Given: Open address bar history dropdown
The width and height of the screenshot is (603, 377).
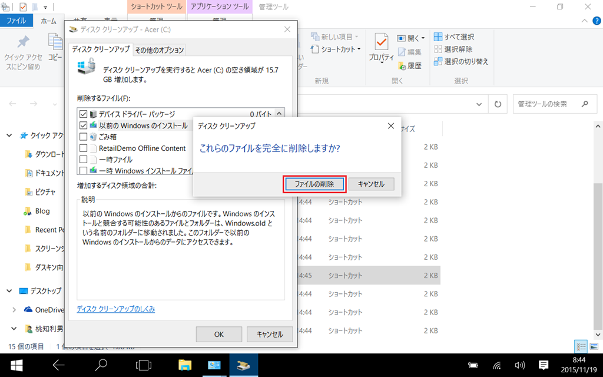Looking at the screenshot, I should coord(479,104).
